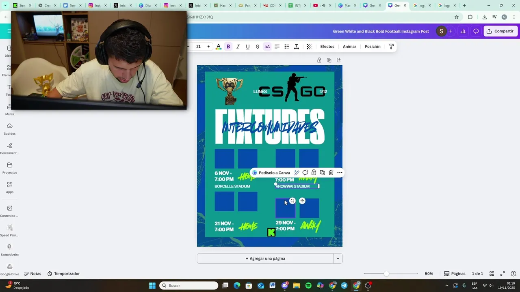Toggle bold formatting
Screen dimensions: 520x292
[x=228, y=47]
